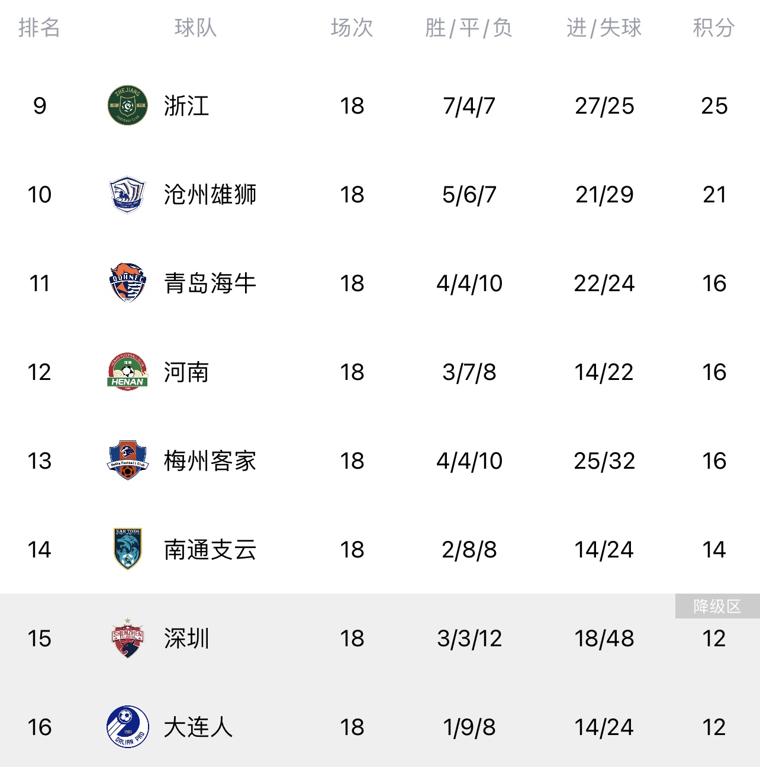Tap the 场次 column header

click(x=352, y=28)
